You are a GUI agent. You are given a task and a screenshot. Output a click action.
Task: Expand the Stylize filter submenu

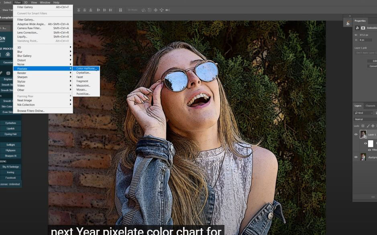pyautogui.click(x=21, y=81)
